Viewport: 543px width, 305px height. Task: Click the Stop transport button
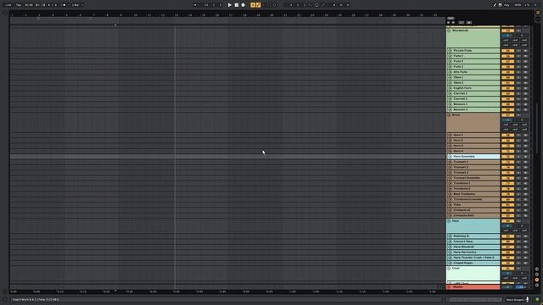click(236, 5)
